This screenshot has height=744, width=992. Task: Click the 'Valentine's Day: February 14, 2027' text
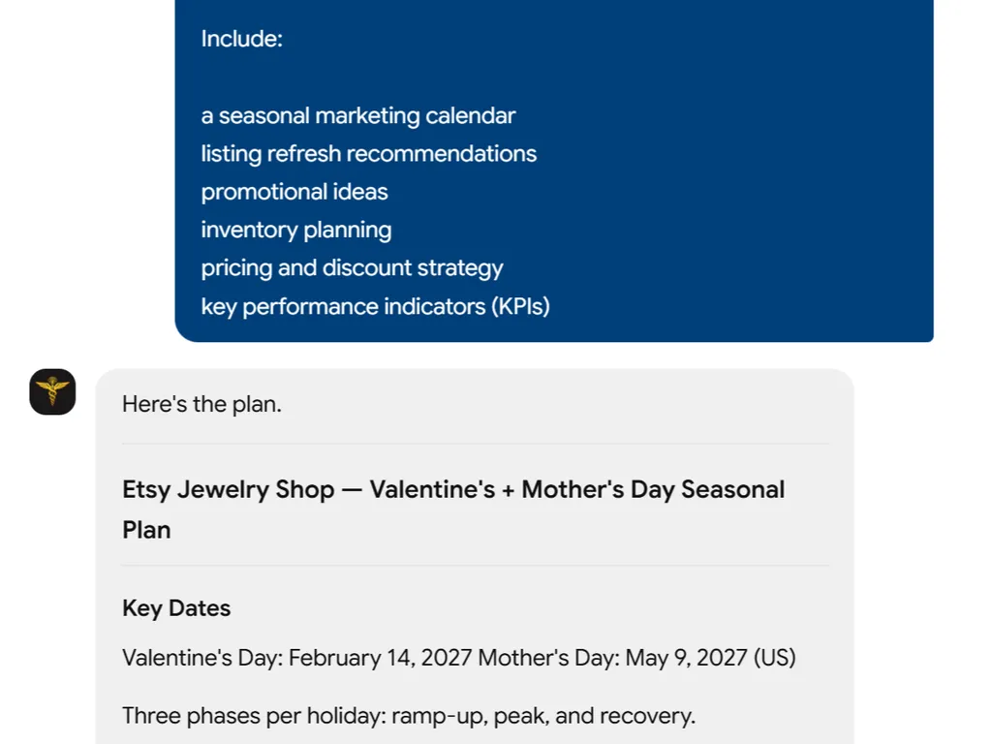296,658
